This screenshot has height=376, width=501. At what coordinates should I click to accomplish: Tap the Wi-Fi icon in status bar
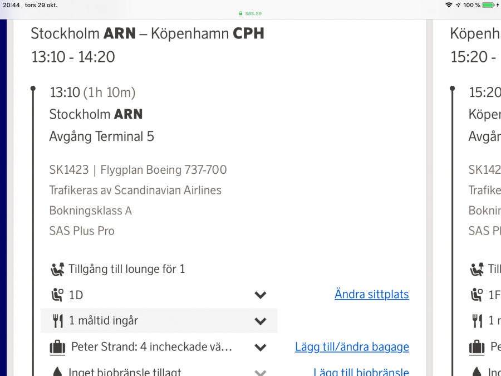pos(449,5)
